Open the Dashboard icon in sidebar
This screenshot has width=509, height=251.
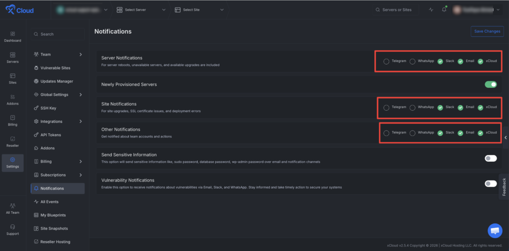coord(12,37)
